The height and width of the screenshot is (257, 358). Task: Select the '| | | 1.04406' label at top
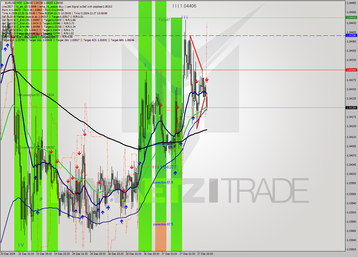(x=184, y=6)
